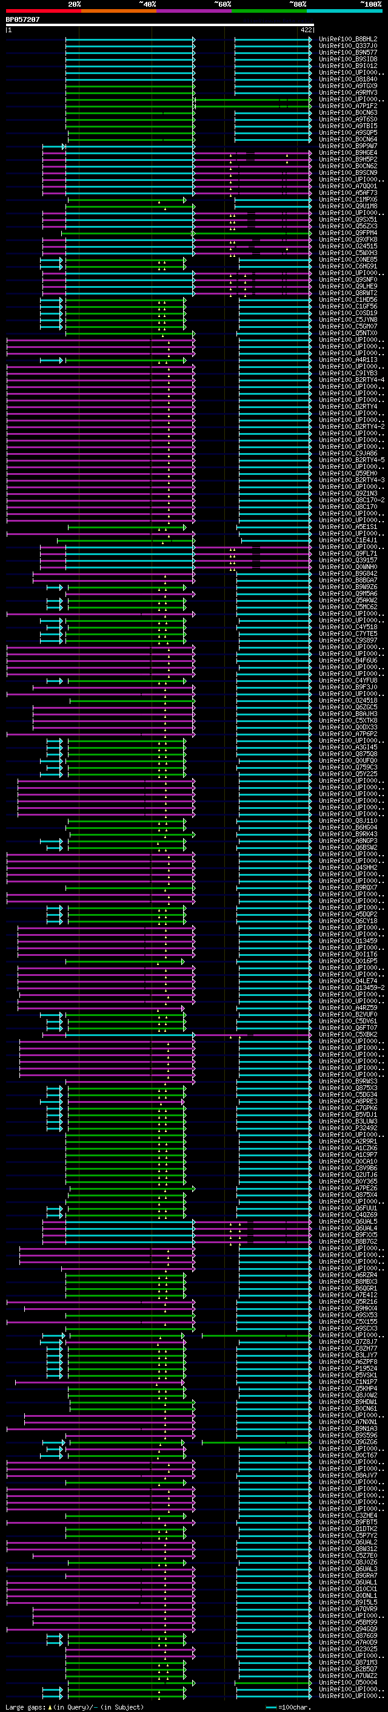Viewport: 388px width, 1712px height.
Task: Select hit label UniRef100_C0NE85
Action: tap(348, 260)
